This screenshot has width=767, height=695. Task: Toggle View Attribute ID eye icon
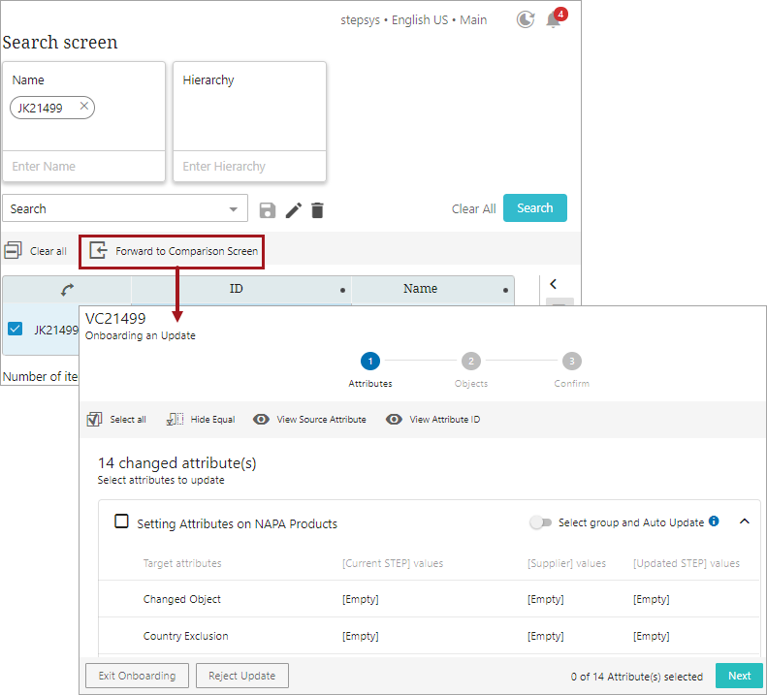coord(394,419)
